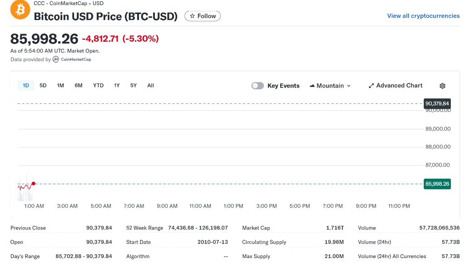Switch to the 5Y range

coord(134,85)
